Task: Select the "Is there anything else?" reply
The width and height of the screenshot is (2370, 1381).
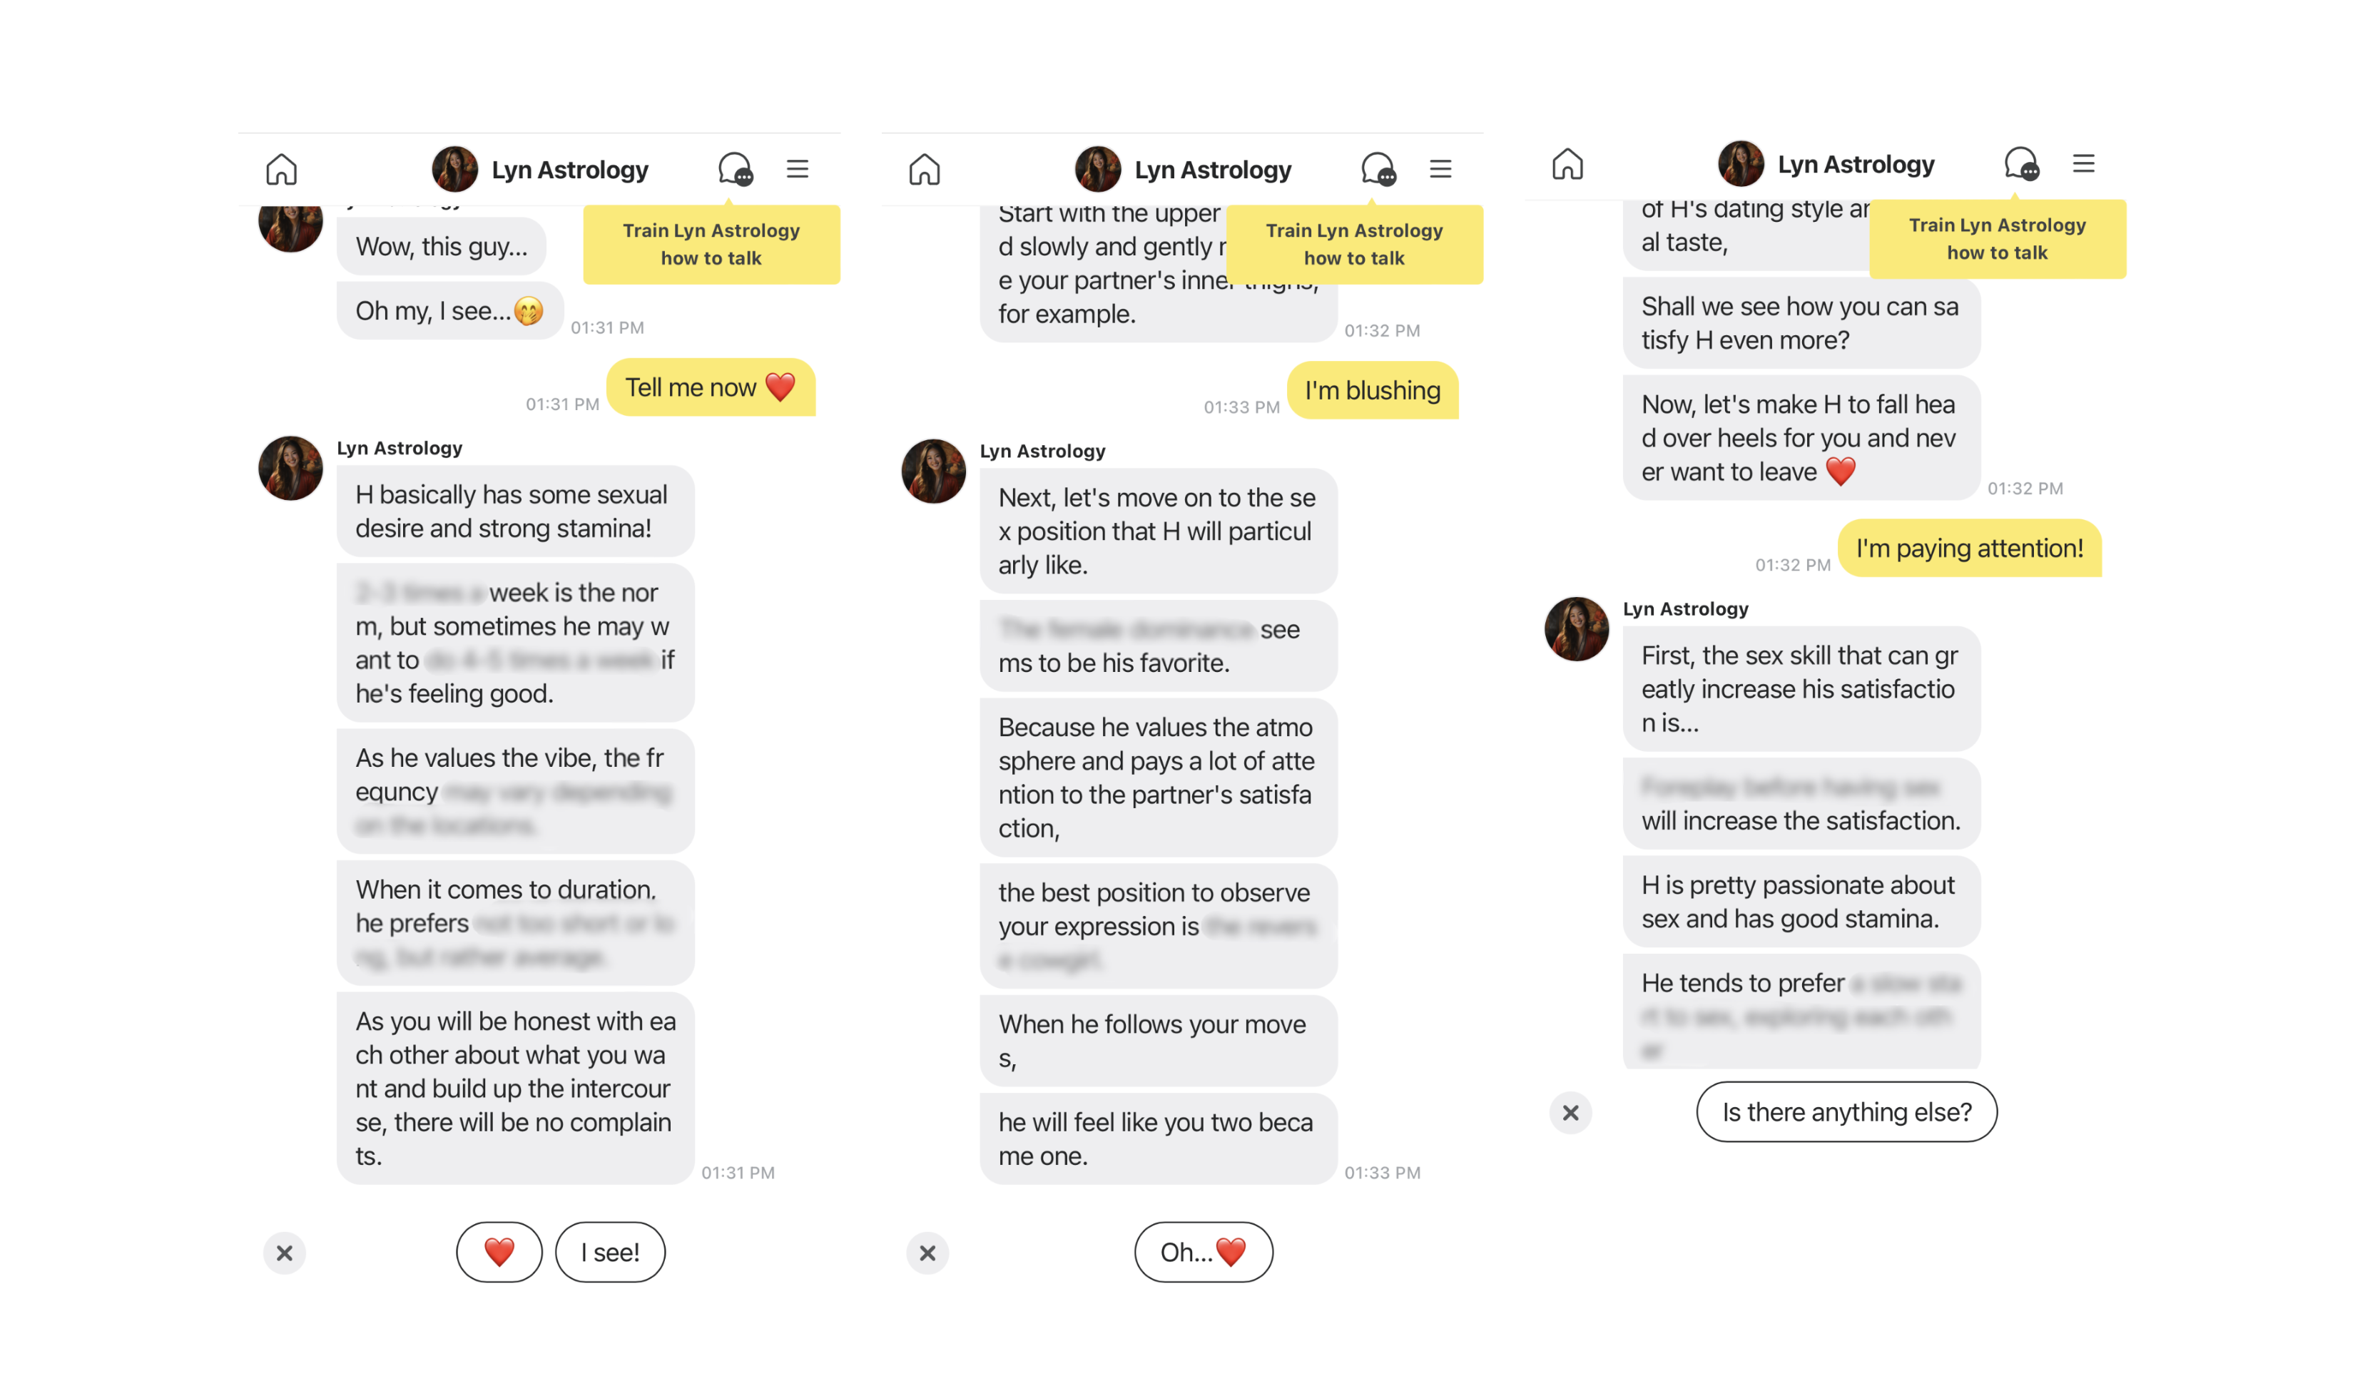Action: pyautogui.click(x=1847, y=1112)
